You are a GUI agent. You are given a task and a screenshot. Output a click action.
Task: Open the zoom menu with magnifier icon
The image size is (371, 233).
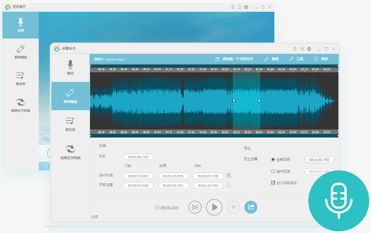[x=321, y=59]
